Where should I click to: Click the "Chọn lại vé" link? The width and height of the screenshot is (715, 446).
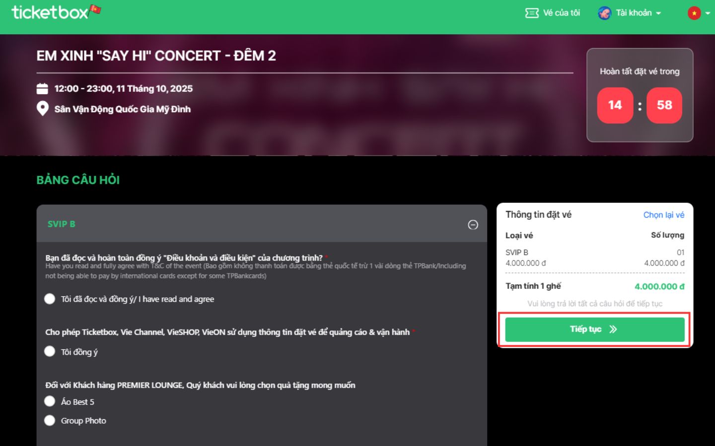click(663, 215)
